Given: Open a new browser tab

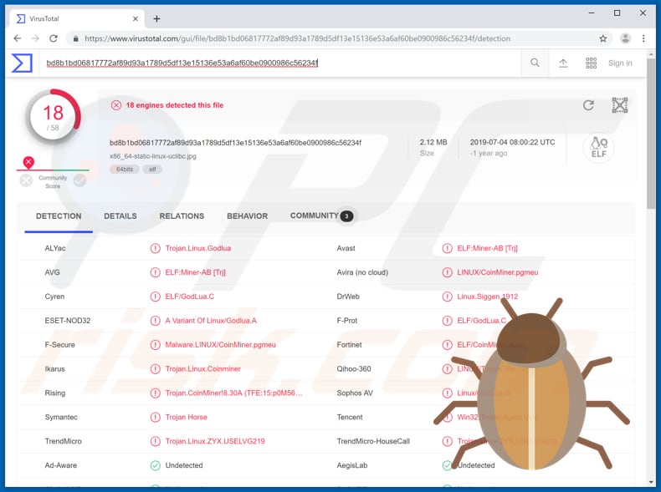Looking at the screenshot, I should tap(156, 18).
